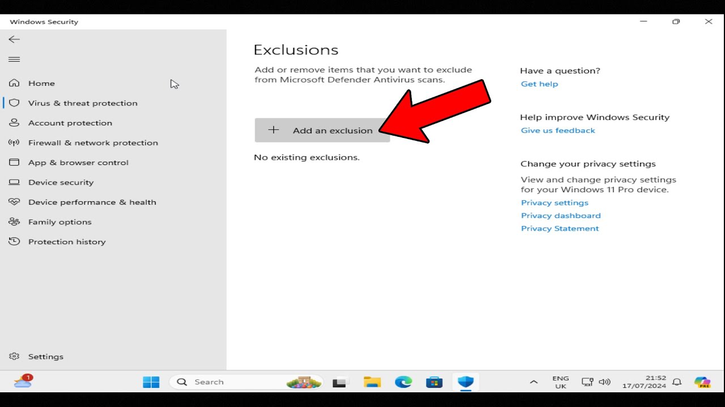Image resolution: width=725 pixels, height=407 pixels.
Task: Open Account protection section
Action: tap(70, 123)
